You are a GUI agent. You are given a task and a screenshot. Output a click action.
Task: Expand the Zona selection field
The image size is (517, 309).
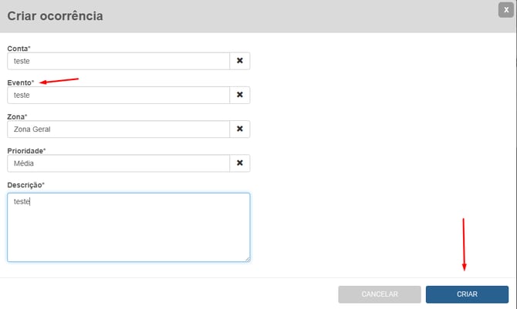tap(119, 129)
